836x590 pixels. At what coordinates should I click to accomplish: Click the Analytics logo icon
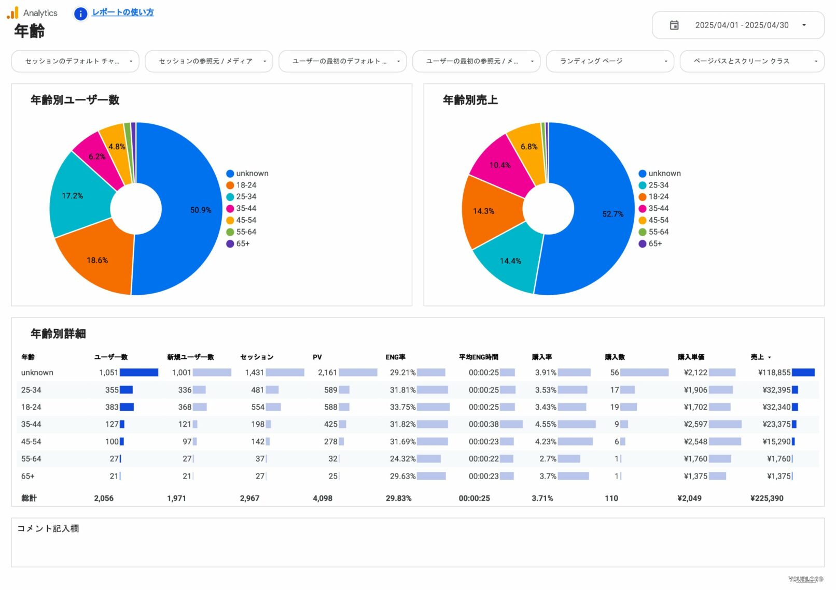(13, 13)
